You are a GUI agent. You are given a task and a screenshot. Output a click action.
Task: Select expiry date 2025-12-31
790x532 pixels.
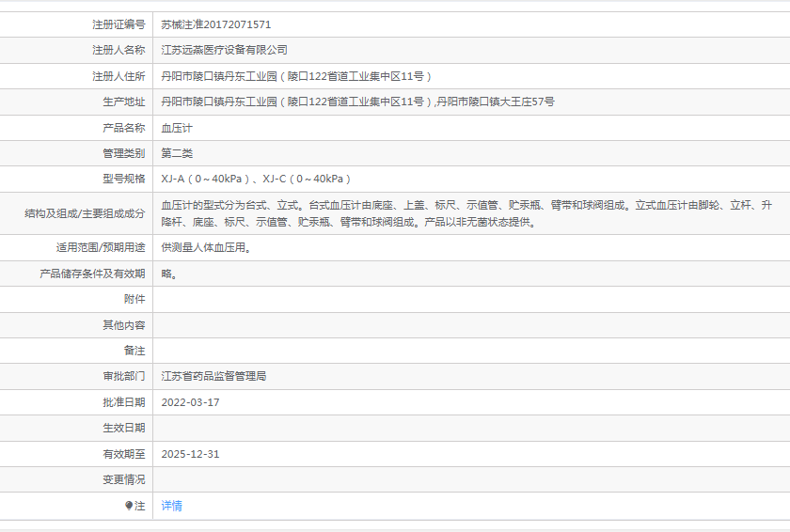point(190,454)
